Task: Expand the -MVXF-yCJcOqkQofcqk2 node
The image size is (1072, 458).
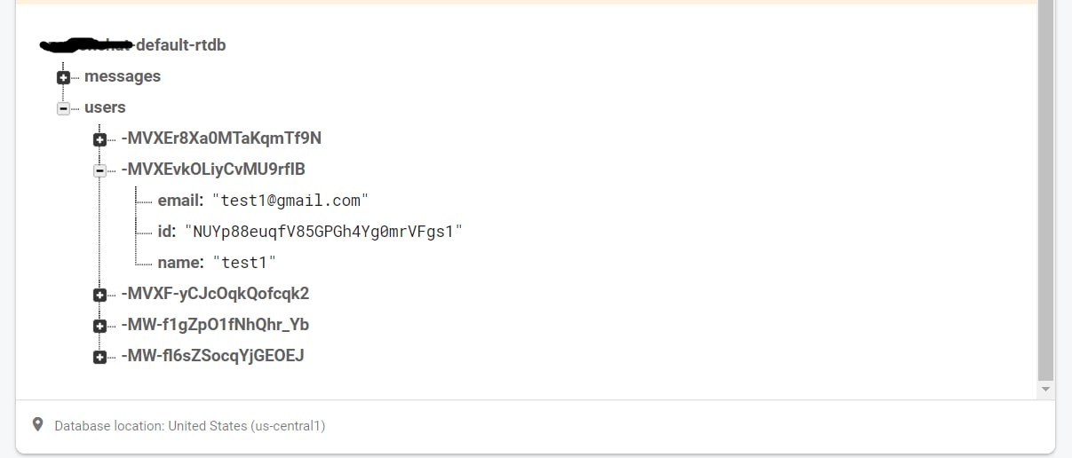Action: pyautogui.click(x=99, y=295)
